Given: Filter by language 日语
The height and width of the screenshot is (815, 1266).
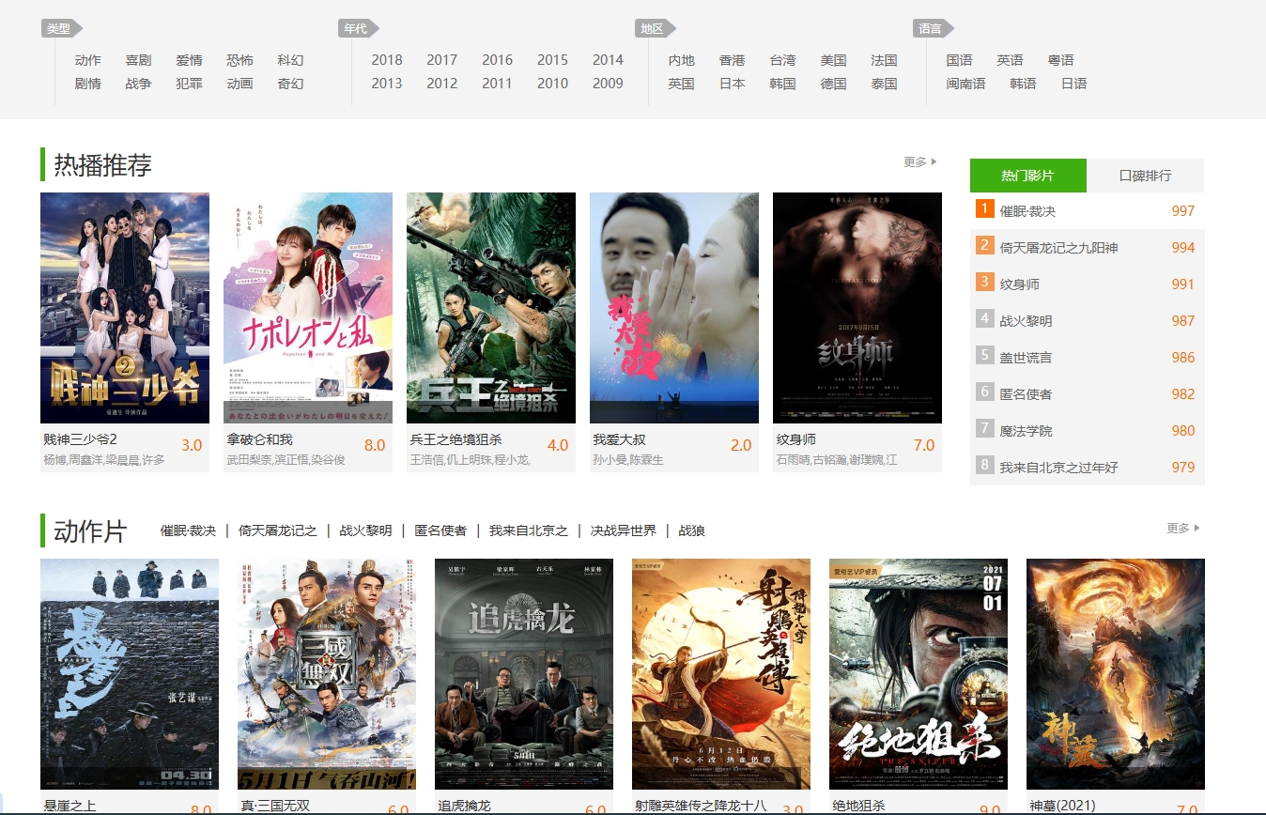Looking at the screenshot, I should pos(1074,84).
